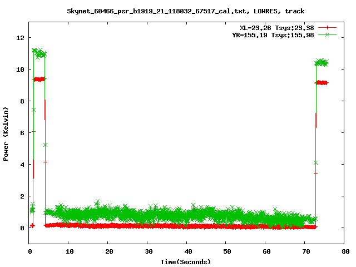
Task: Select legend entry XL-23.26 Tsys:23.38
Action: coord(277,28)
